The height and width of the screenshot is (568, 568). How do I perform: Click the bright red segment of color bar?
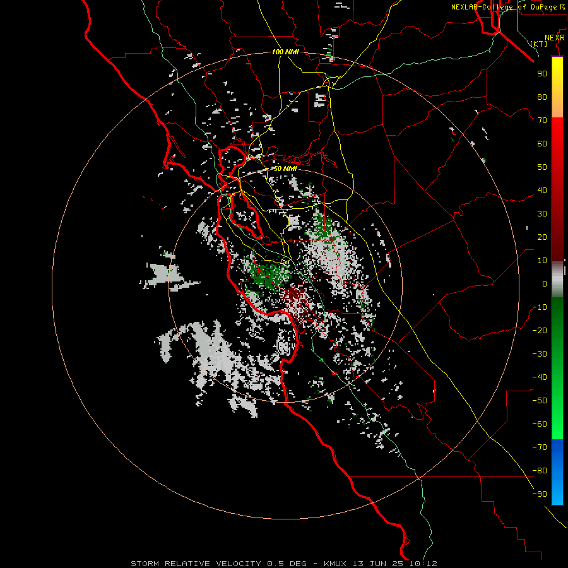pyautogui.click(x=557, y=133)
